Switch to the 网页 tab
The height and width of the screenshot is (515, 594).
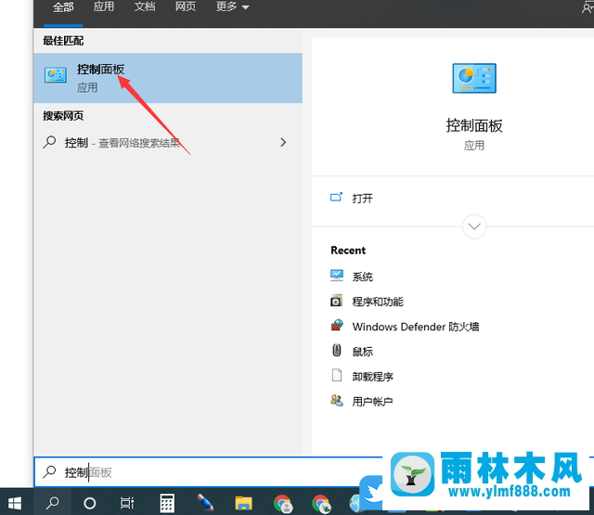186,6
